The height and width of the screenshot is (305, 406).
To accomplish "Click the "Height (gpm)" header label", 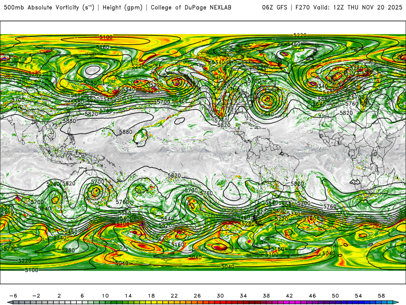I will 122,8.
